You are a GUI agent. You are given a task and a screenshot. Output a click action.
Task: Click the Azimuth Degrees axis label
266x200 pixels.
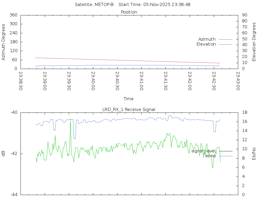point(4,42)
